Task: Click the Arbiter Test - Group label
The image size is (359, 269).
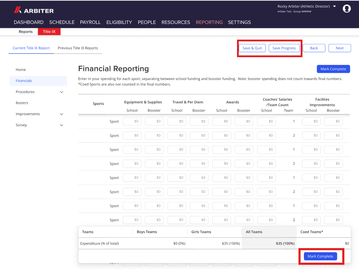Action: coord(295,11)
